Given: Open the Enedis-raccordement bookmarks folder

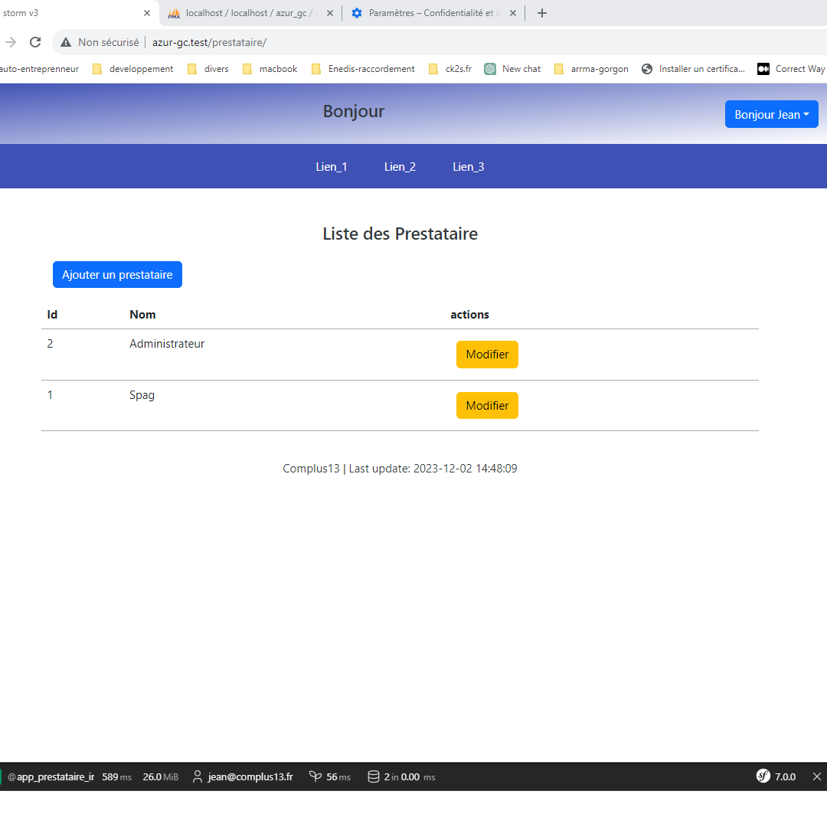Looking at the screenshot, I should (x=363, y=69).
